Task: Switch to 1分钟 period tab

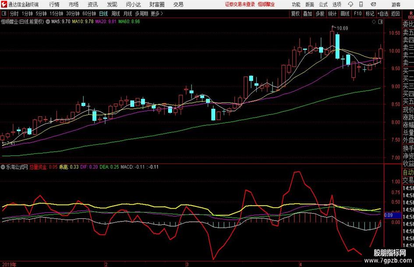Action: click(27, 14)
